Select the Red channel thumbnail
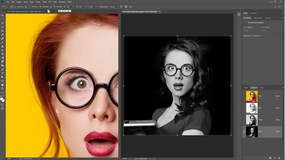The image size is (285, 160). coord(252,108)
